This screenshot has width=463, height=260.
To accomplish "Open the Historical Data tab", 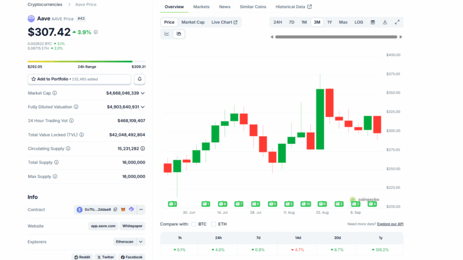I will pos(293,7).
